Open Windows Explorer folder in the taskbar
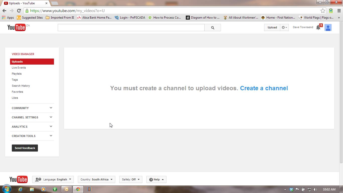Image resolution: width=343 pixels, height=193 pixels. pyautogui.click(x=32, y=189)
